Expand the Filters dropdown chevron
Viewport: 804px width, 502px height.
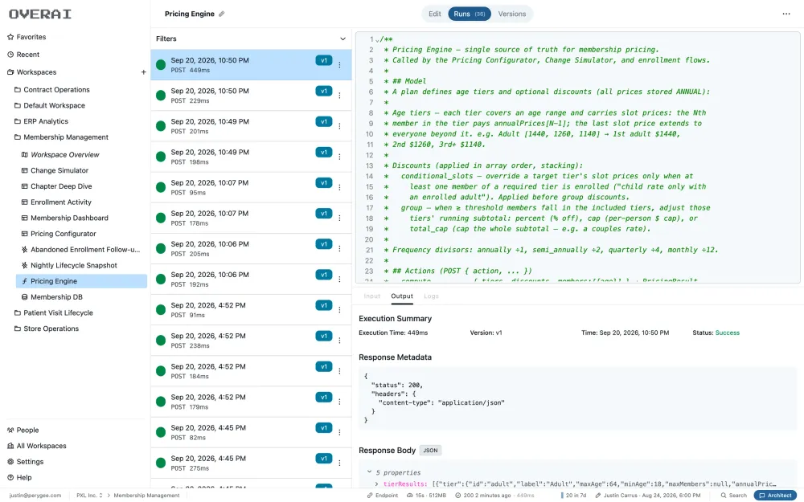click(x=343, y=39)
